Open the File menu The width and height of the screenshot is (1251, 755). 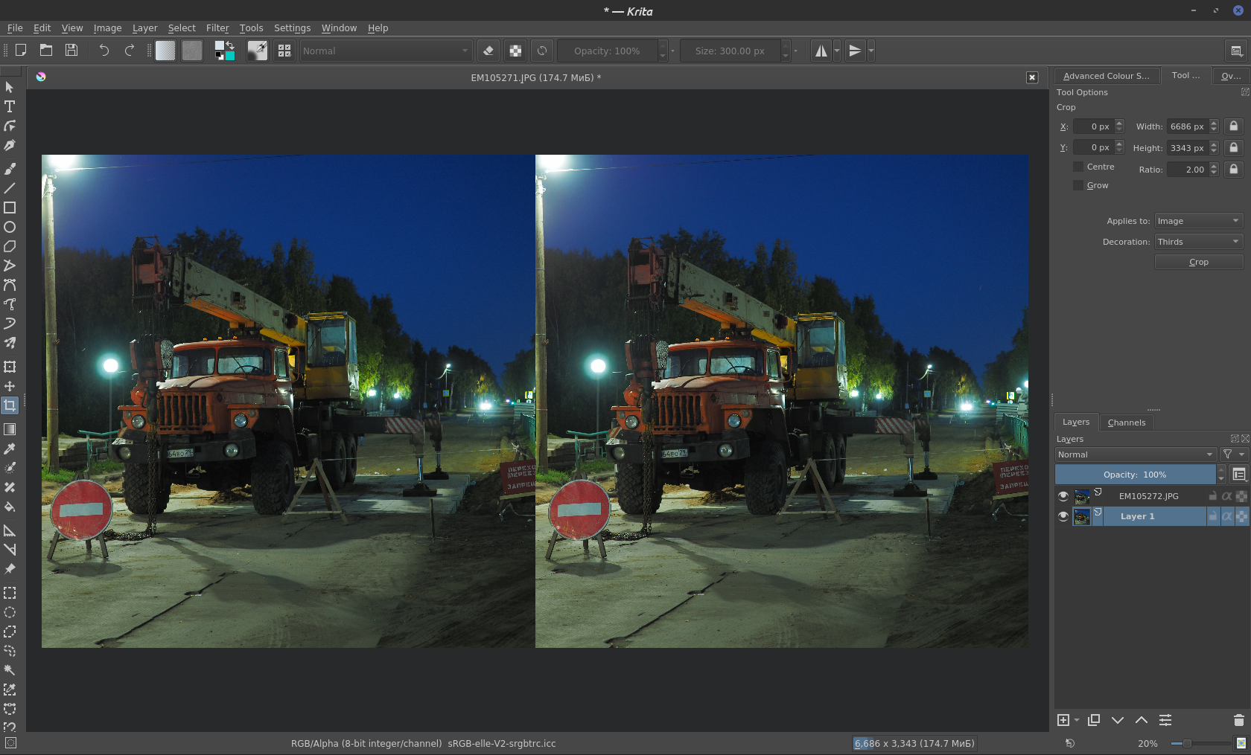pyautogui.click(x=15, y=28)
